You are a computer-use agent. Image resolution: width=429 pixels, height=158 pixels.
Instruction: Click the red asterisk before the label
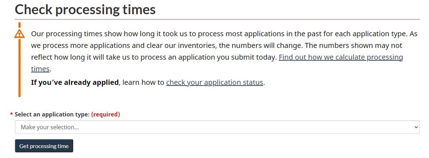(11, 115)
